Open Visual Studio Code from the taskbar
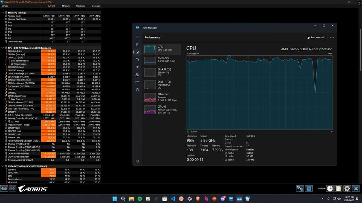The height and width of the screenshot is (203, 362). click(x=173, y=199)
